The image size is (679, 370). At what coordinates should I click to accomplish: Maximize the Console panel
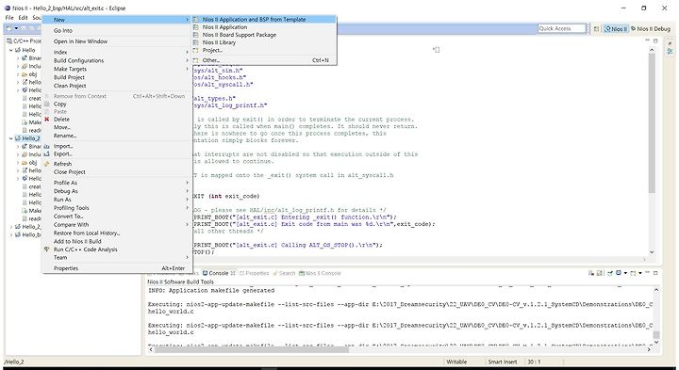click(x=655, y=273)
